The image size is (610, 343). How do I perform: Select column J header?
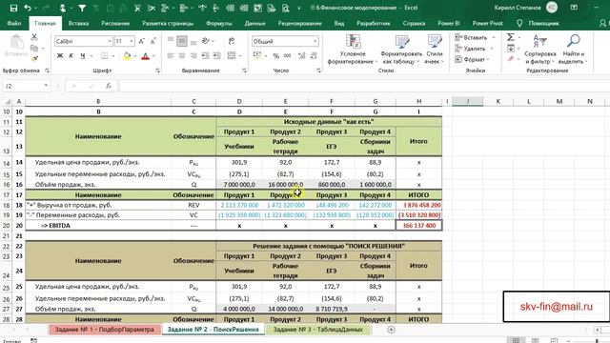[x=468, y=102]
